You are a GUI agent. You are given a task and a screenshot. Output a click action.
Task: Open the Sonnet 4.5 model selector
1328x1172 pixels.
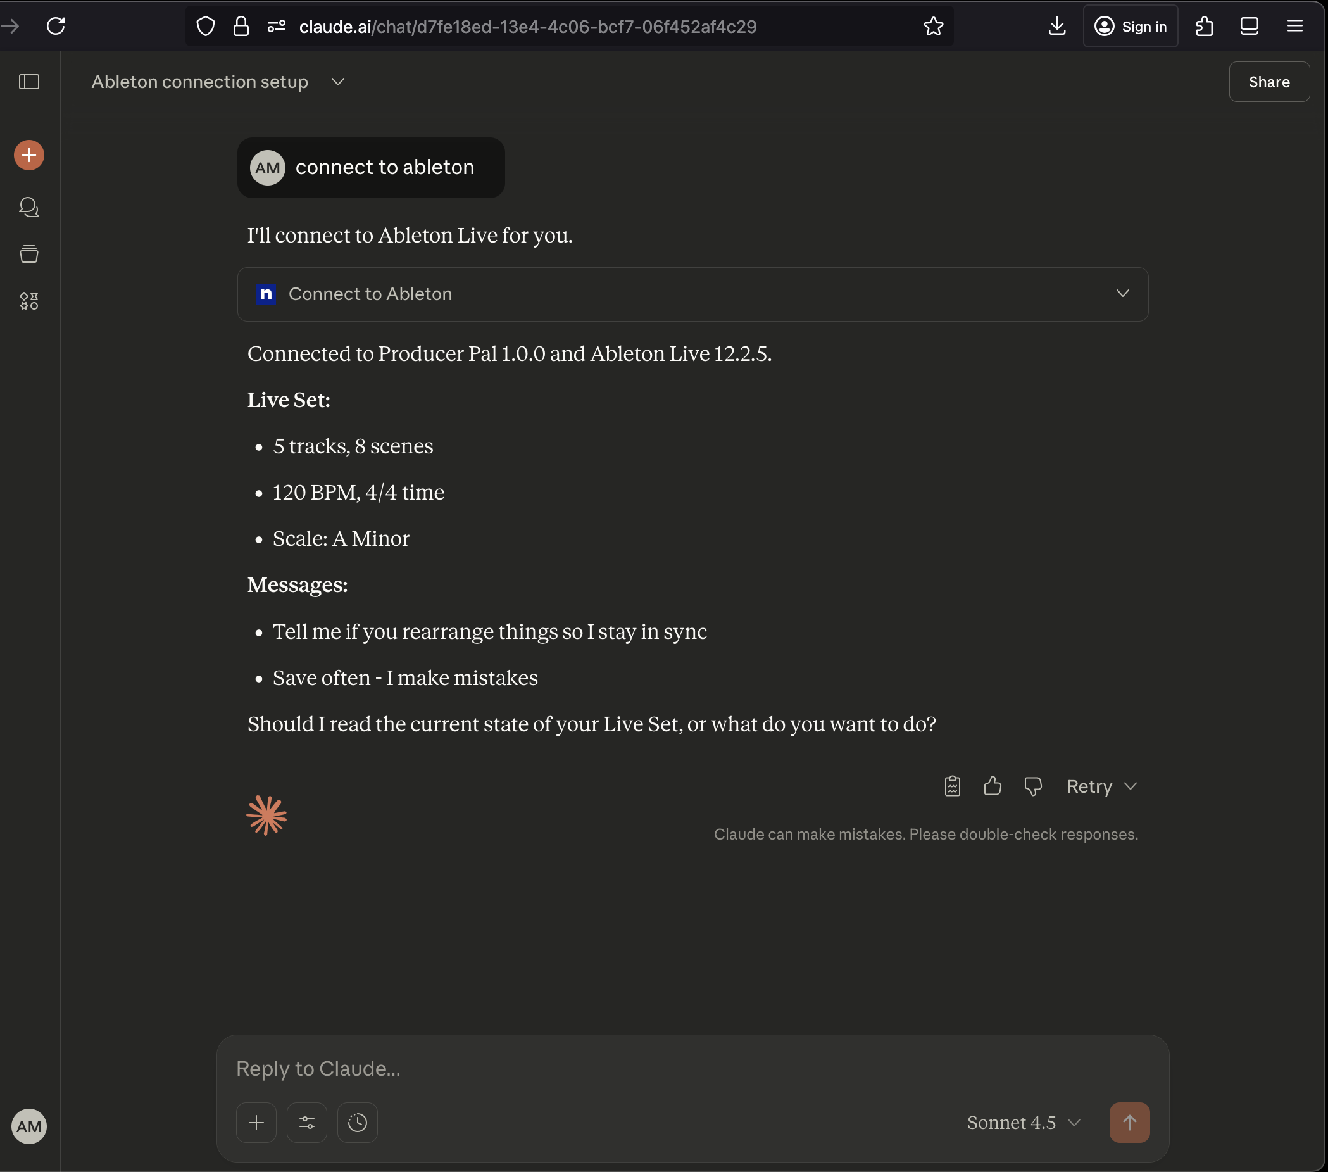click(x=1022, y=1122)
